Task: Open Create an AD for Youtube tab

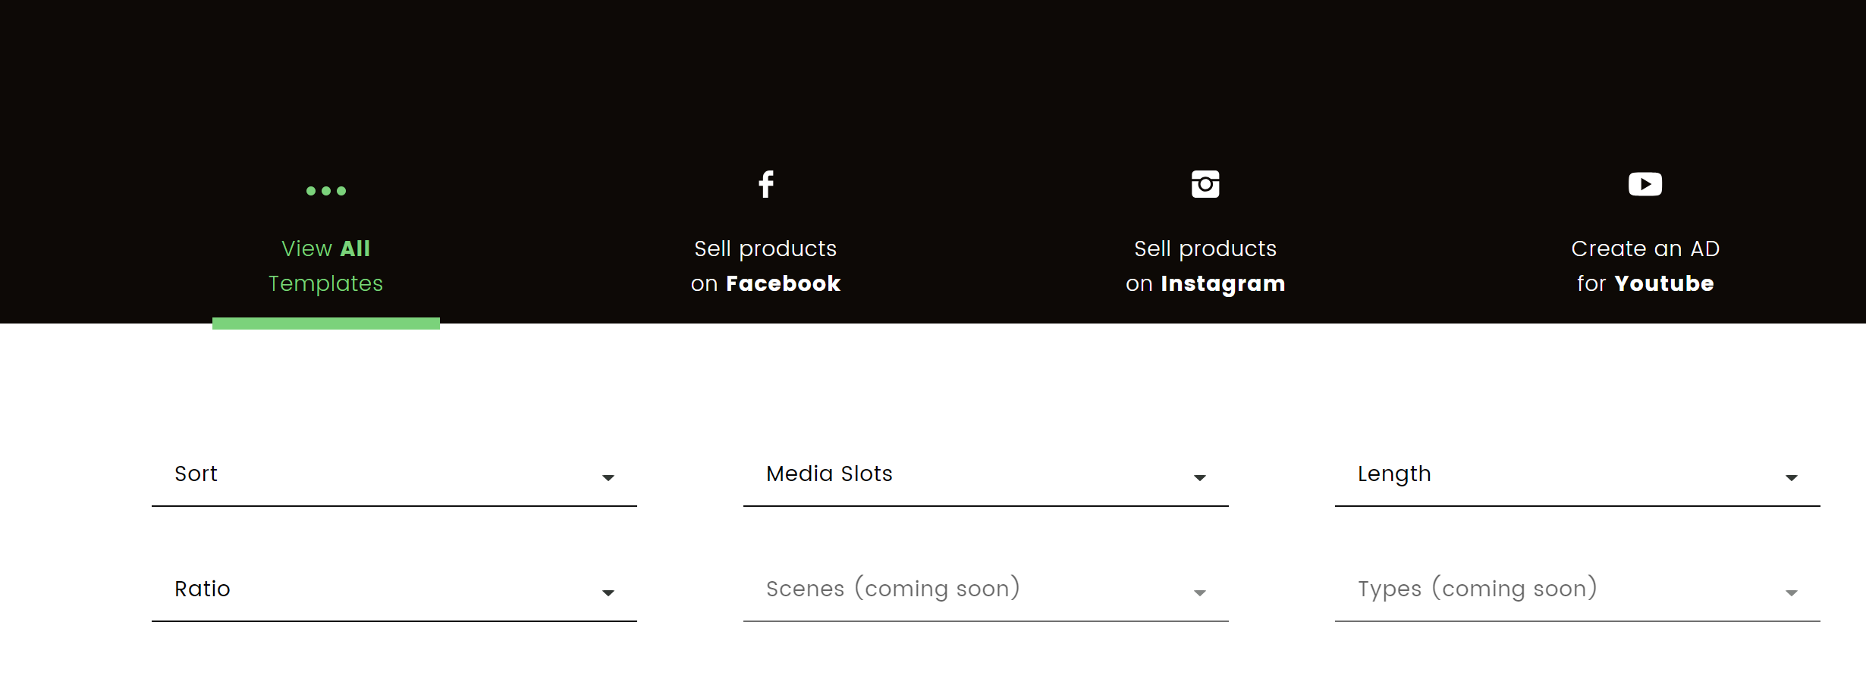Action: (1645, 266)
